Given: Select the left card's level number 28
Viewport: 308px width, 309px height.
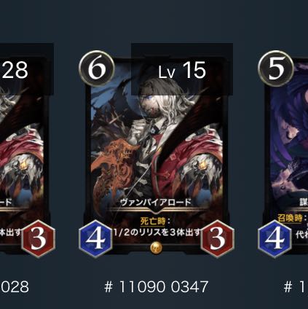Looking at the screenshot, I should (x=15, y=70).
